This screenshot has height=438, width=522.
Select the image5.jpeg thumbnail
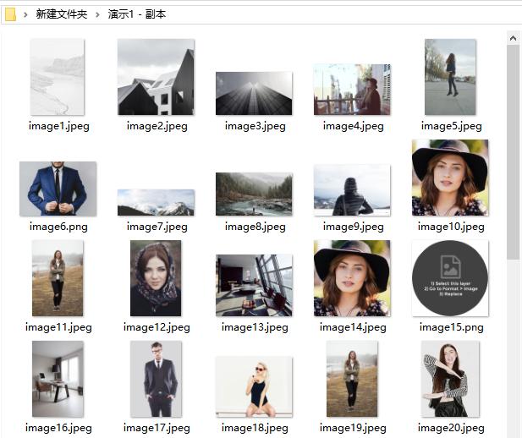449,77
